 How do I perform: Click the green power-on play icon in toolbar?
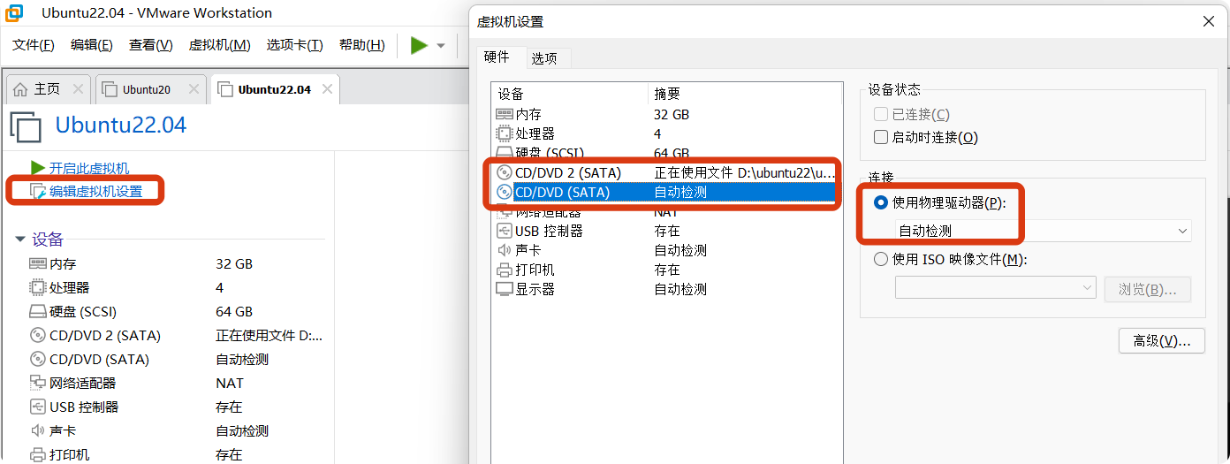coord(419,45)
